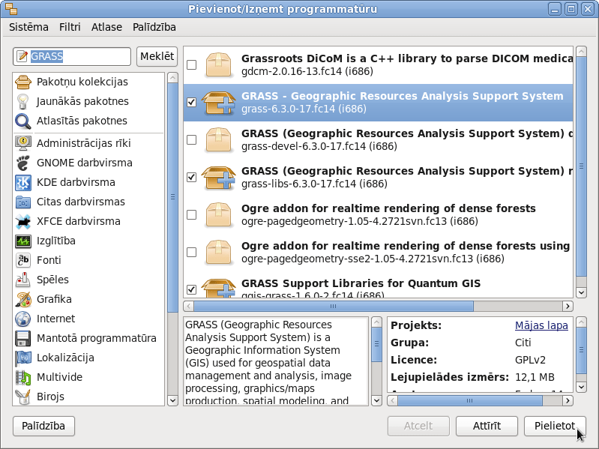Screen dimensions: 599x449
Task: Click the edit icon in the search field
Action: click(x=22, y=56)
